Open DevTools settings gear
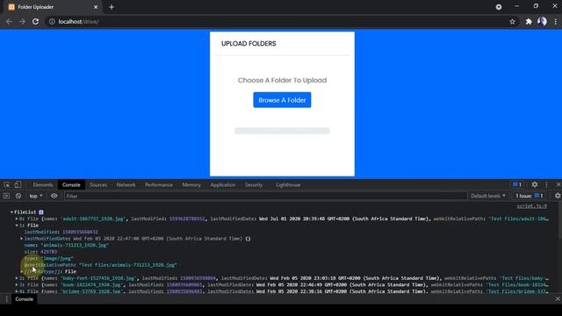Screen dimensions: 562x316 [x=535, y=184]
